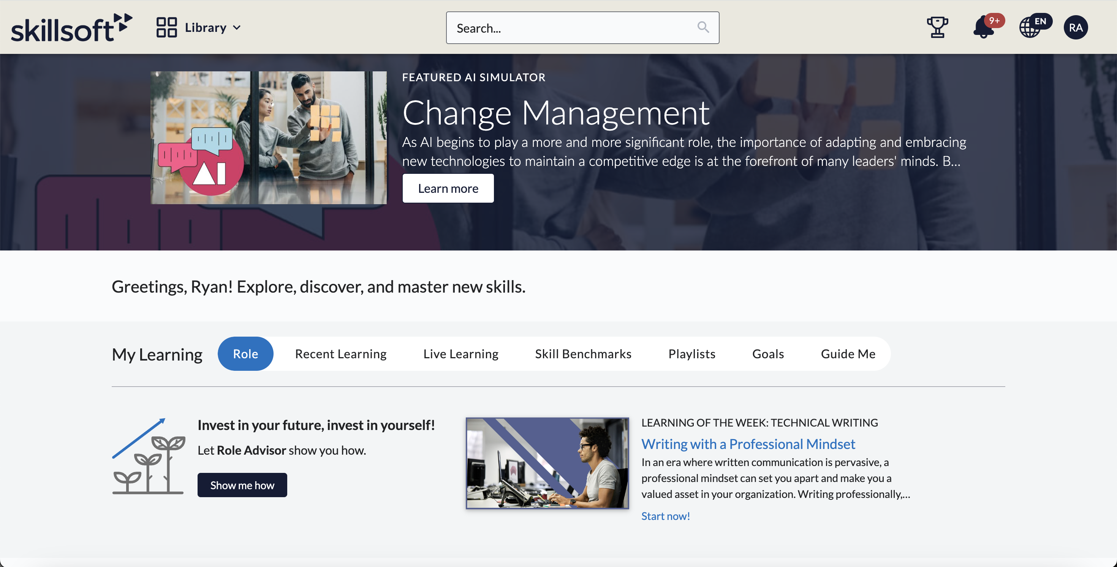
Task: Open the Playlists tab
Action: [691, 353]
